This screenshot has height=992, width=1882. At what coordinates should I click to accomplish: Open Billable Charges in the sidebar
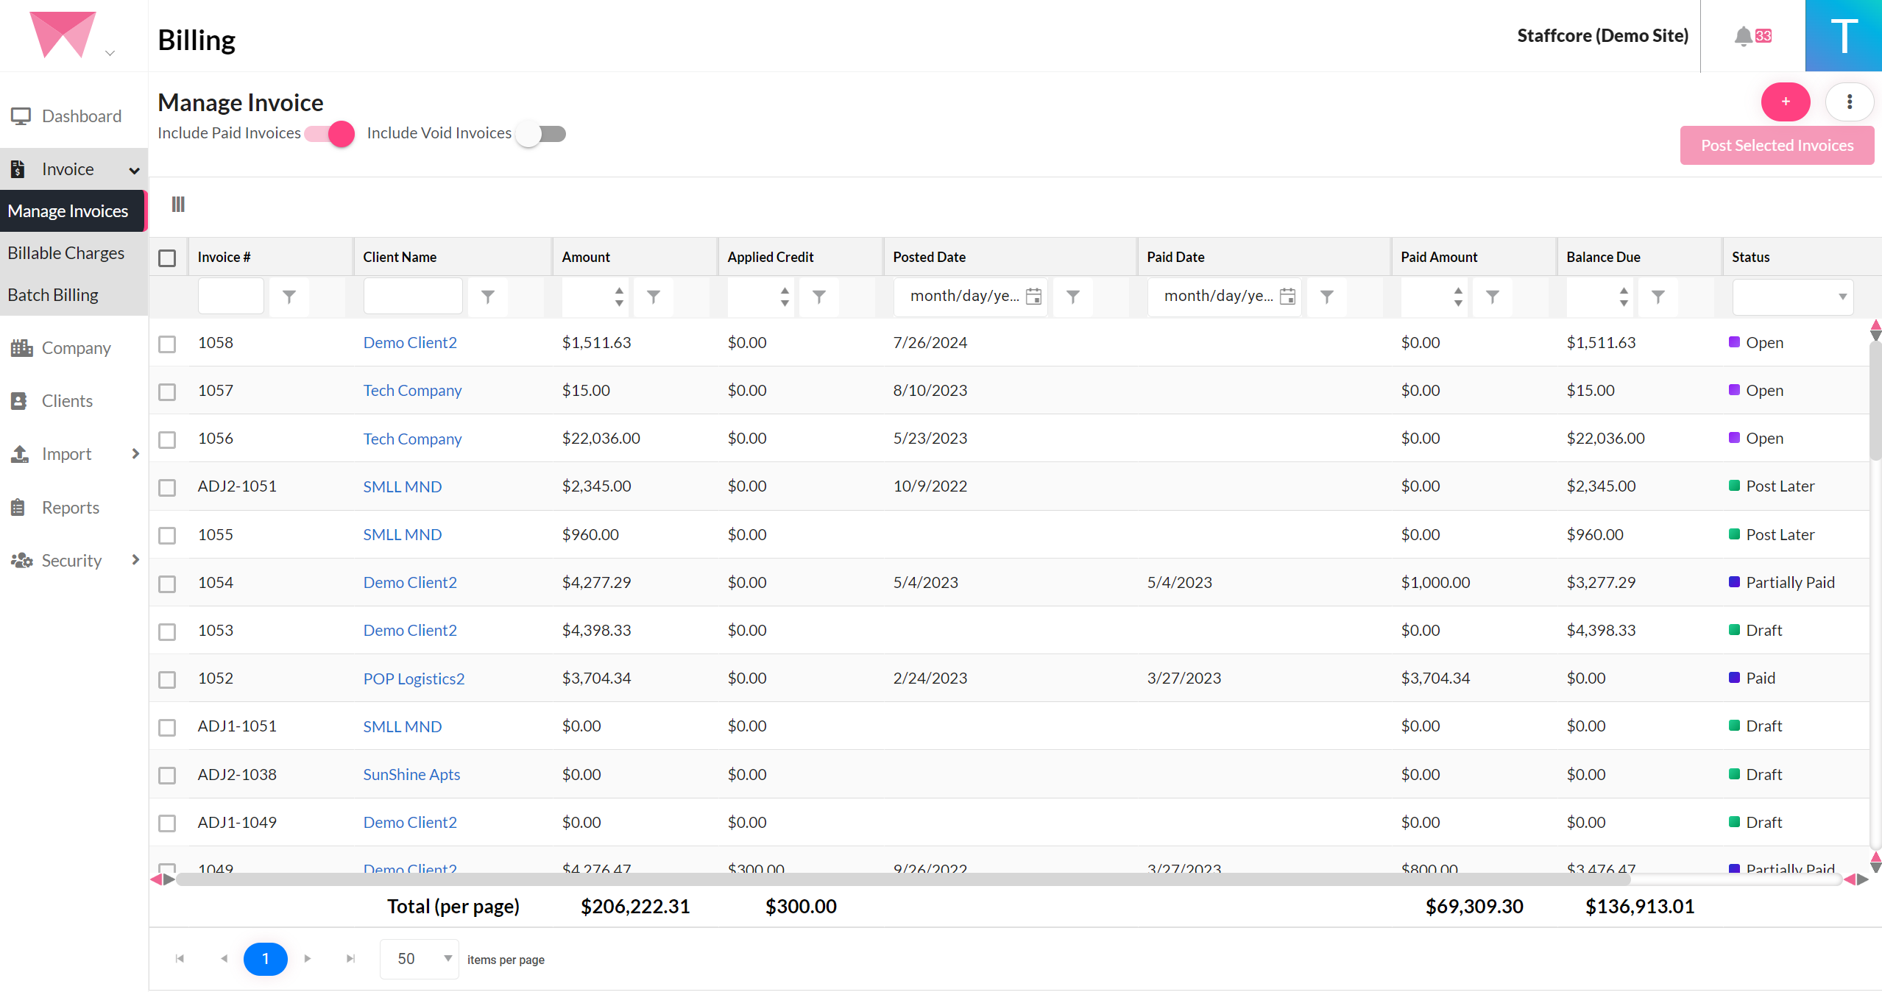click(66, 253)
